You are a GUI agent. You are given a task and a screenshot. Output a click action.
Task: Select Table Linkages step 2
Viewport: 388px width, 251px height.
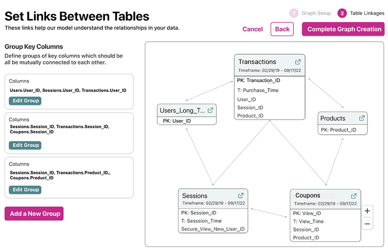[342, 14]
